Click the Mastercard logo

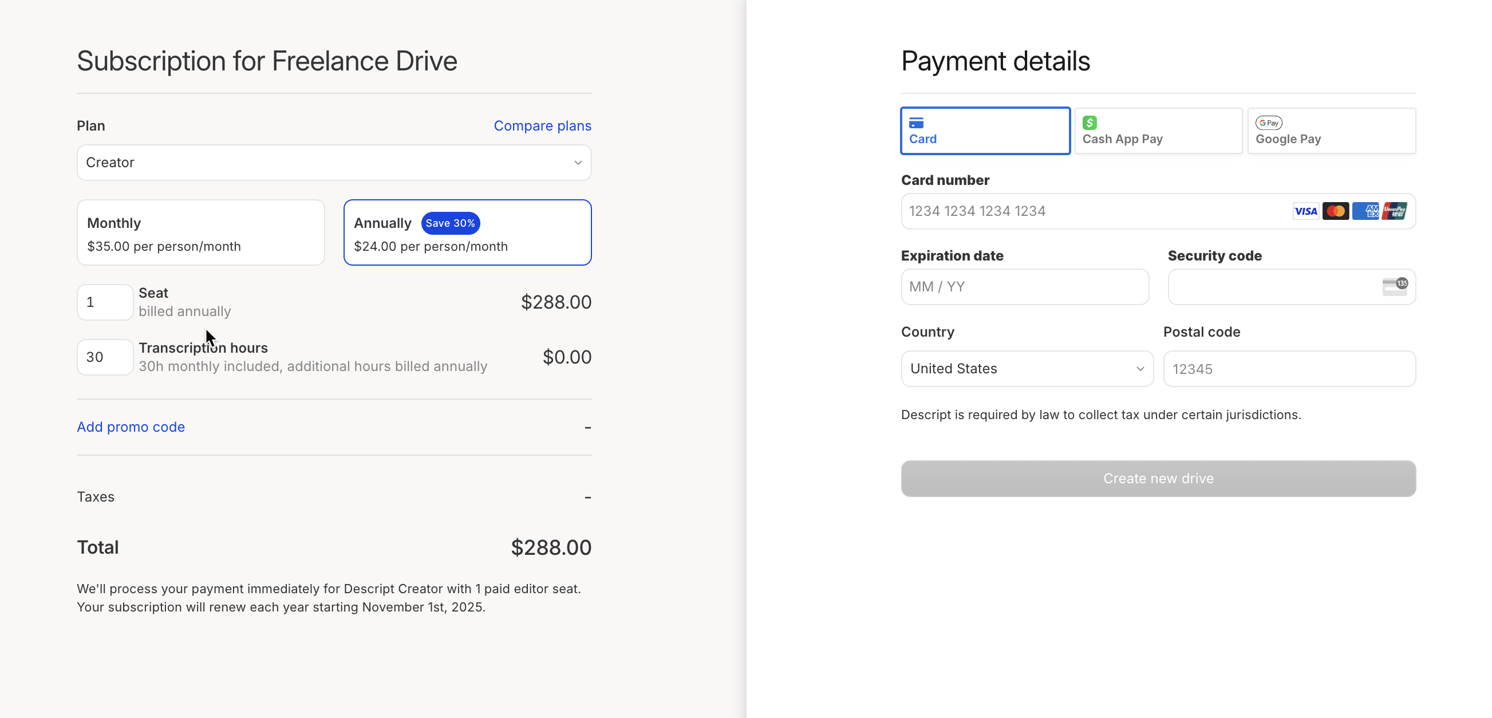click(x=1336, y=211)
